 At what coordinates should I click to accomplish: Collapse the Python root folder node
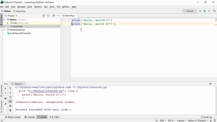pos(4,20)
